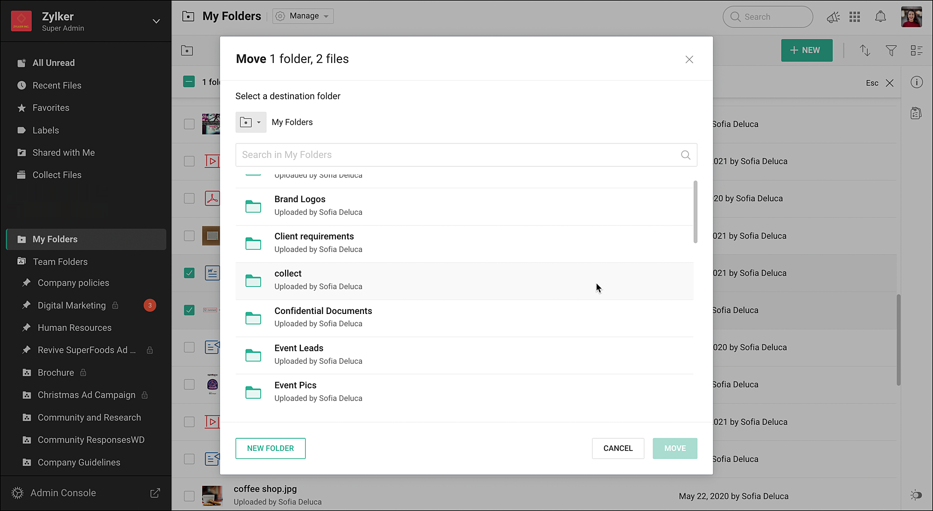This screenshot has height=511, width=933.
Task: Click CANCEL in the move dialog
Action: (618, 448)
